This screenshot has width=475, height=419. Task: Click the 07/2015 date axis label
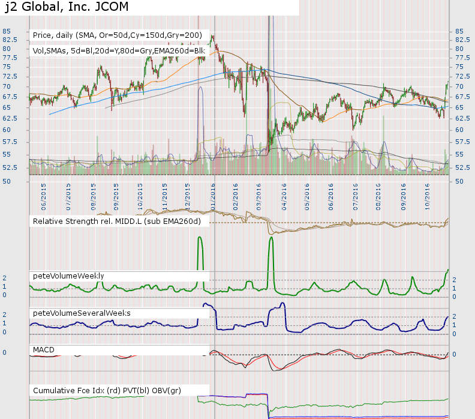(68, 197)
